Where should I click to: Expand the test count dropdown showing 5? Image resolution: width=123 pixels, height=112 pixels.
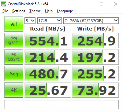(x=30, y=21)
